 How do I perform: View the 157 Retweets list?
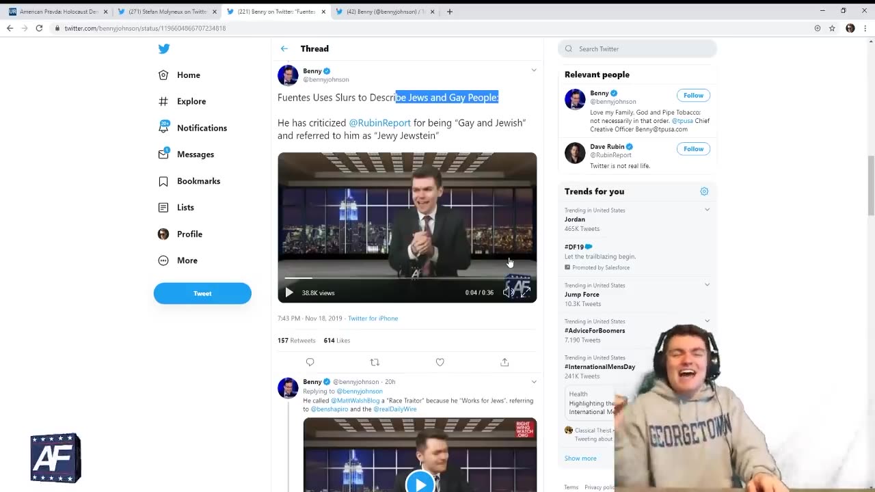coord(297,340)
